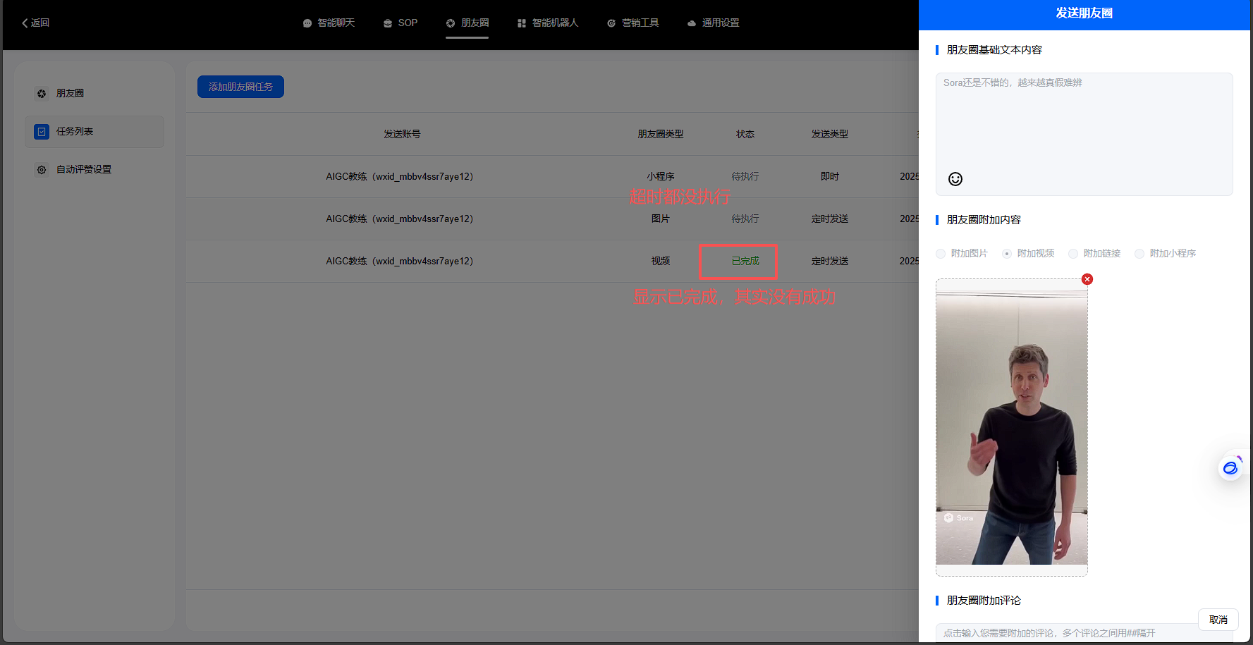The width and height of the screenshot is (1253, 645).
Task: Open the 智能聊天 tab
Action: (329, 23)
